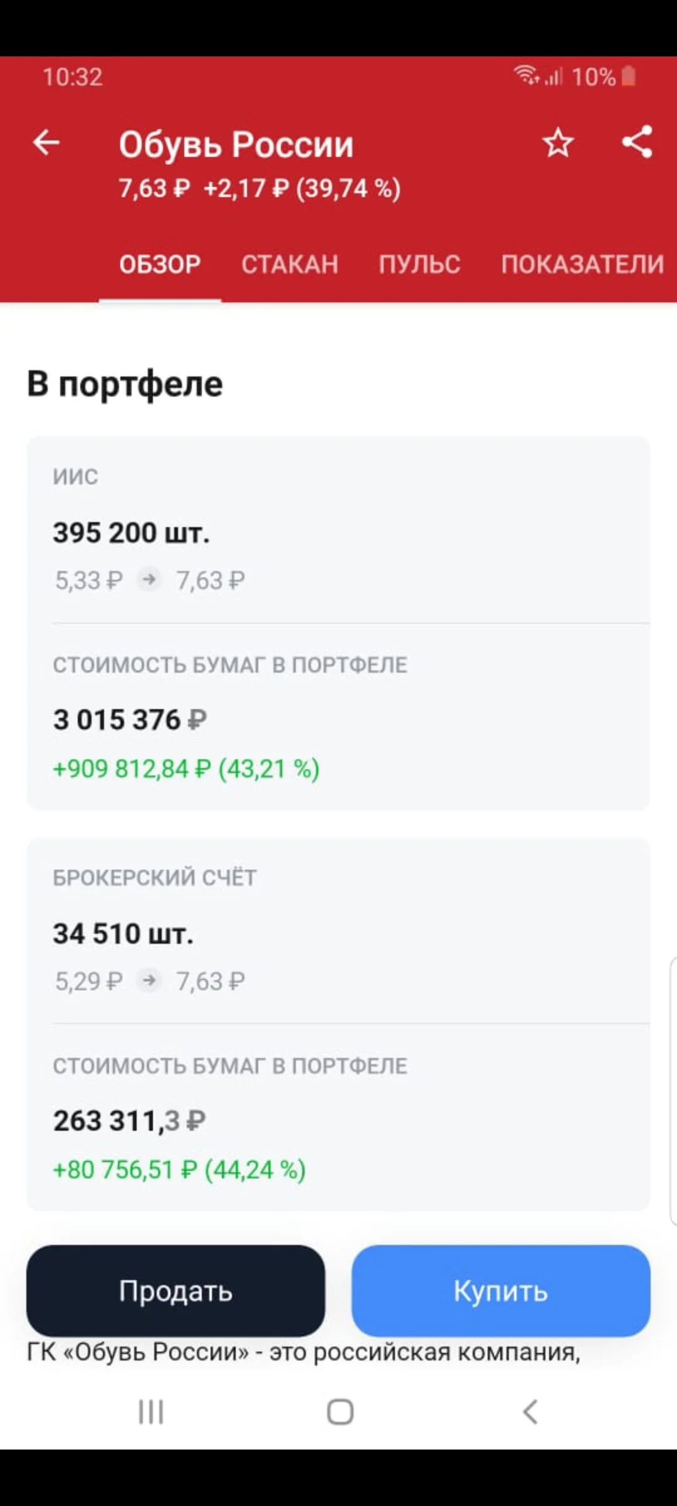Open Android recent apps button

(150, 1413)
